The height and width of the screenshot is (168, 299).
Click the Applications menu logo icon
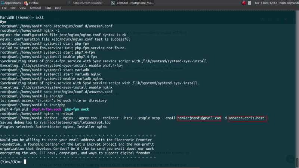(x=2, y=3)
